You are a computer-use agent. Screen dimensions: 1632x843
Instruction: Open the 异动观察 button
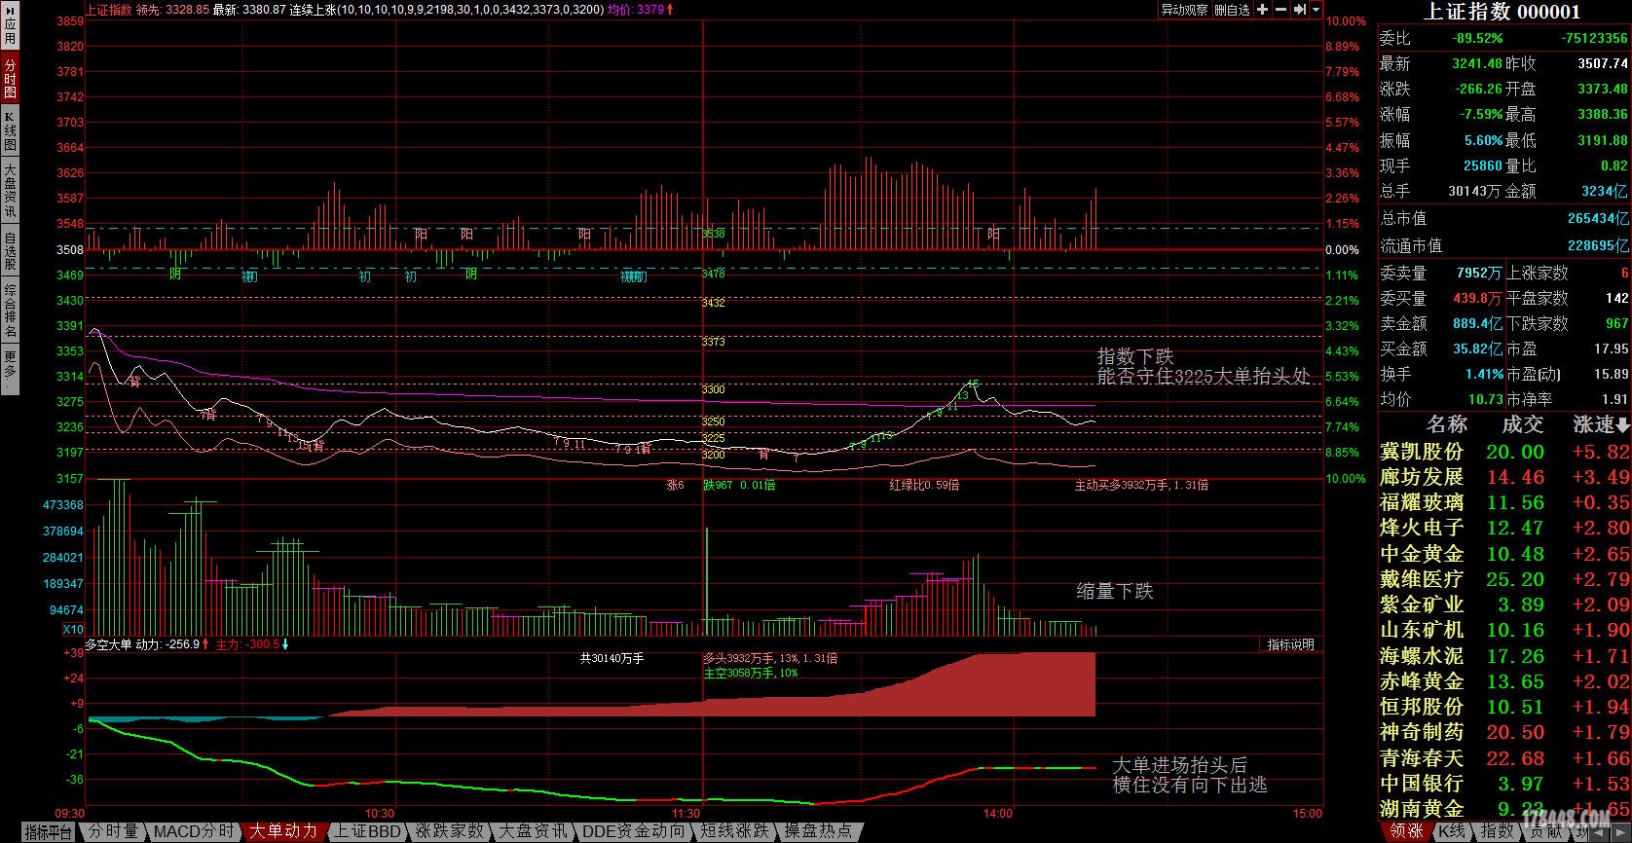coord(1184,10)
